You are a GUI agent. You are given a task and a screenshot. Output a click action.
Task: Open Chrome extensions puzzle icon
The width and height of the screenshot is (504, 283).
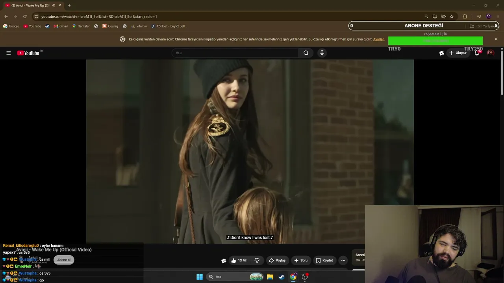coord(465,17)
